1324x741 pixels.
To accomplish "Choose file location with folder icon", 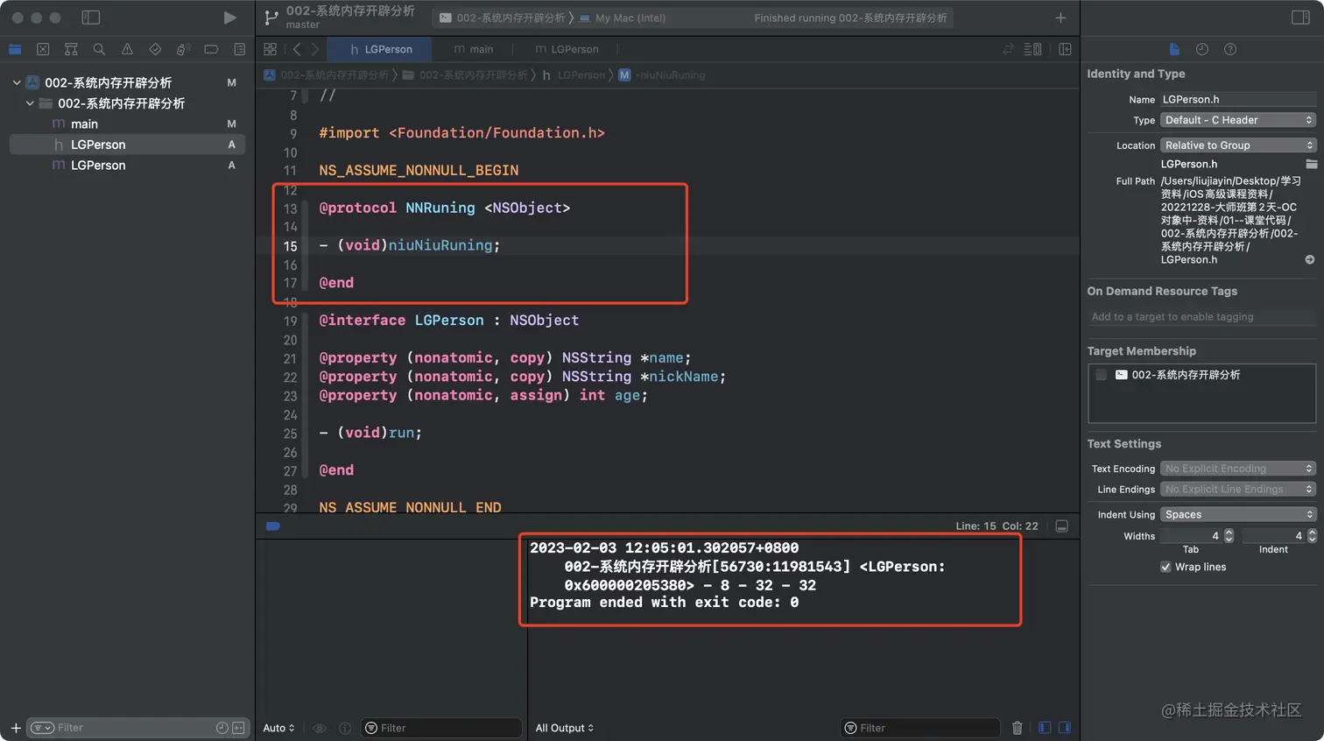I will 1311,164.
